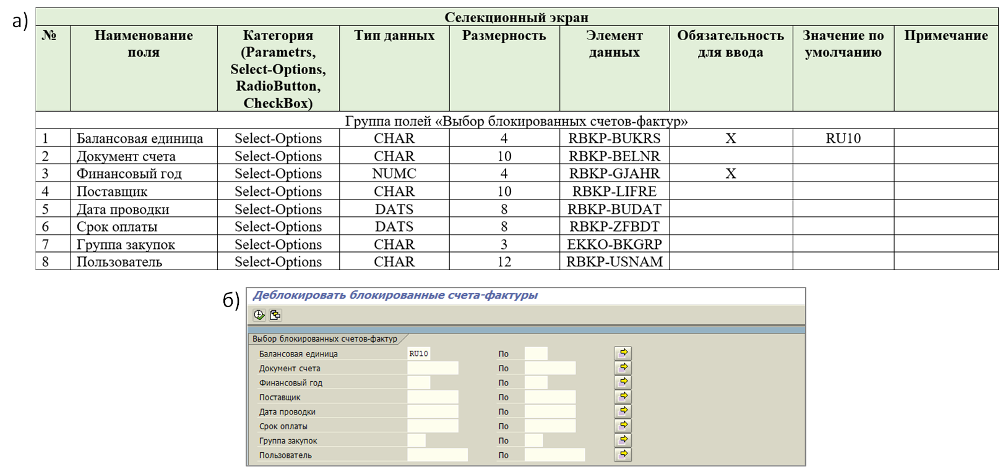The width and height of the screenshot is (1000, 467).
Task: Click the Балансовая единица 'По' upper-limit field
Action: 536,353
